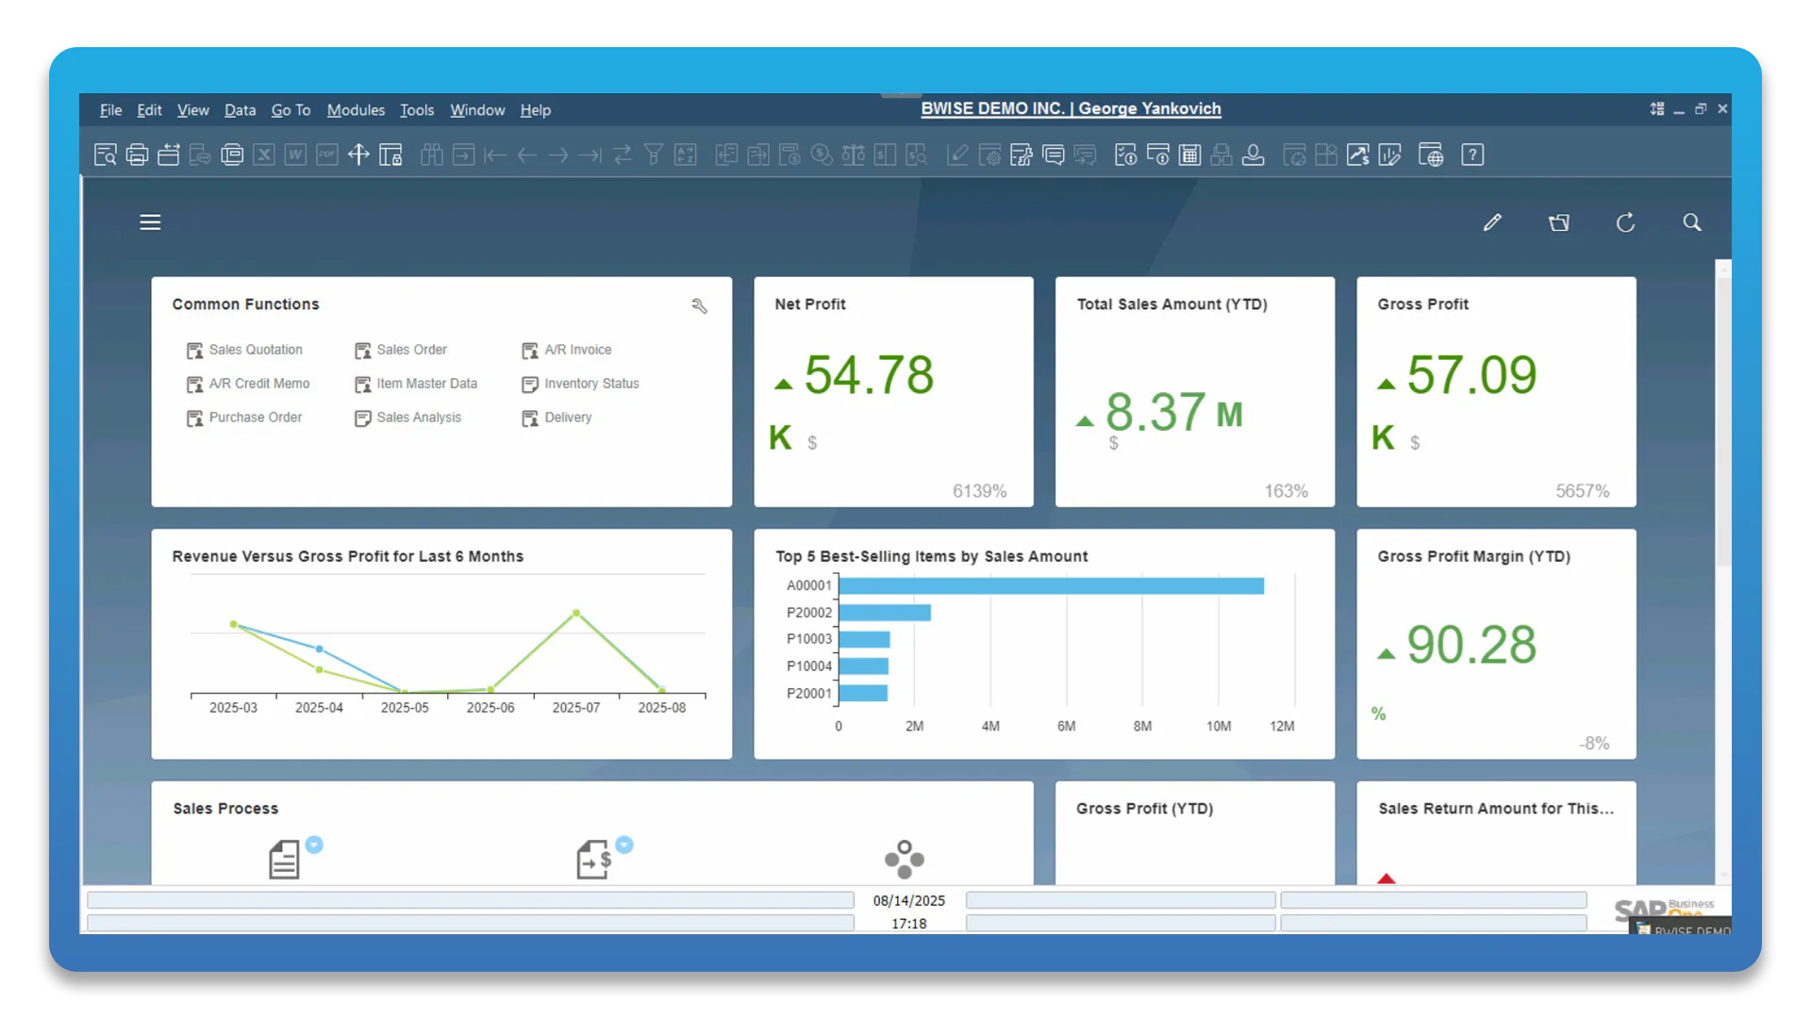Click the Send Email toolbar icon

coord(169,156)
